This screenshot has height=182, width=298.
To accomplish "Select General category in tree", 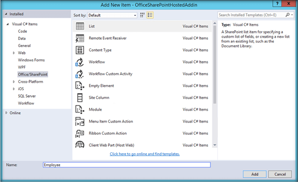I will coord(24,46).
